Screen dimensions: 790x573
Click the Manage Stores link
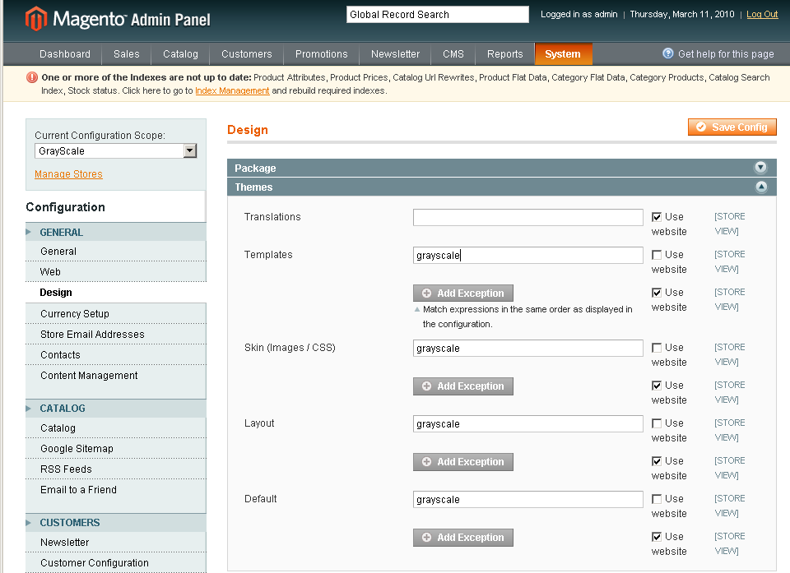(x=68, y=173)
